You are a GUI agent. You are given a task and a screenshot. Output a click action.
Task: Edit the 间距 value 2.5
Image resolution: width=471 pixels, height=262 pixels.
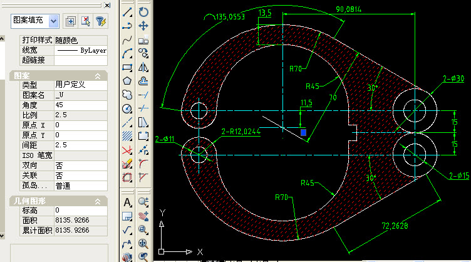tap(81, 145)
